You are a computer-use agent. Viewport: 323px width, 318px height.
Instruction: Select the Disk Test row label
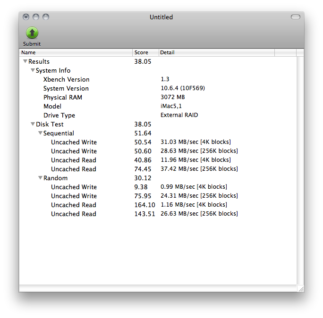[50, 124]
